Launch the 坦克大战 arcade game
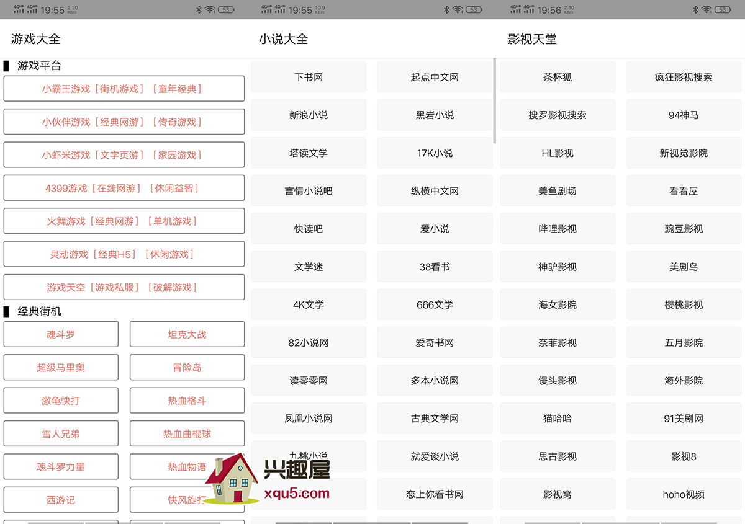This screenshot has width=745, height=524. click(x=187, y=334)
